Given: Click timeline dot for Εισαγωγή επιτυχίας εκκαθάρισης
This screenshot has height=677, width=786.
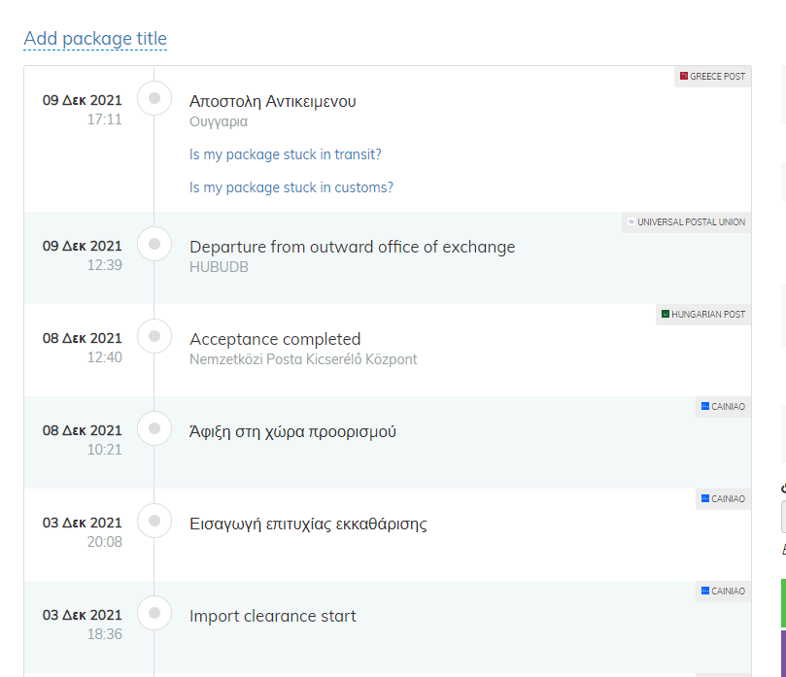Looking at the screenshot, I should (154, 521).
